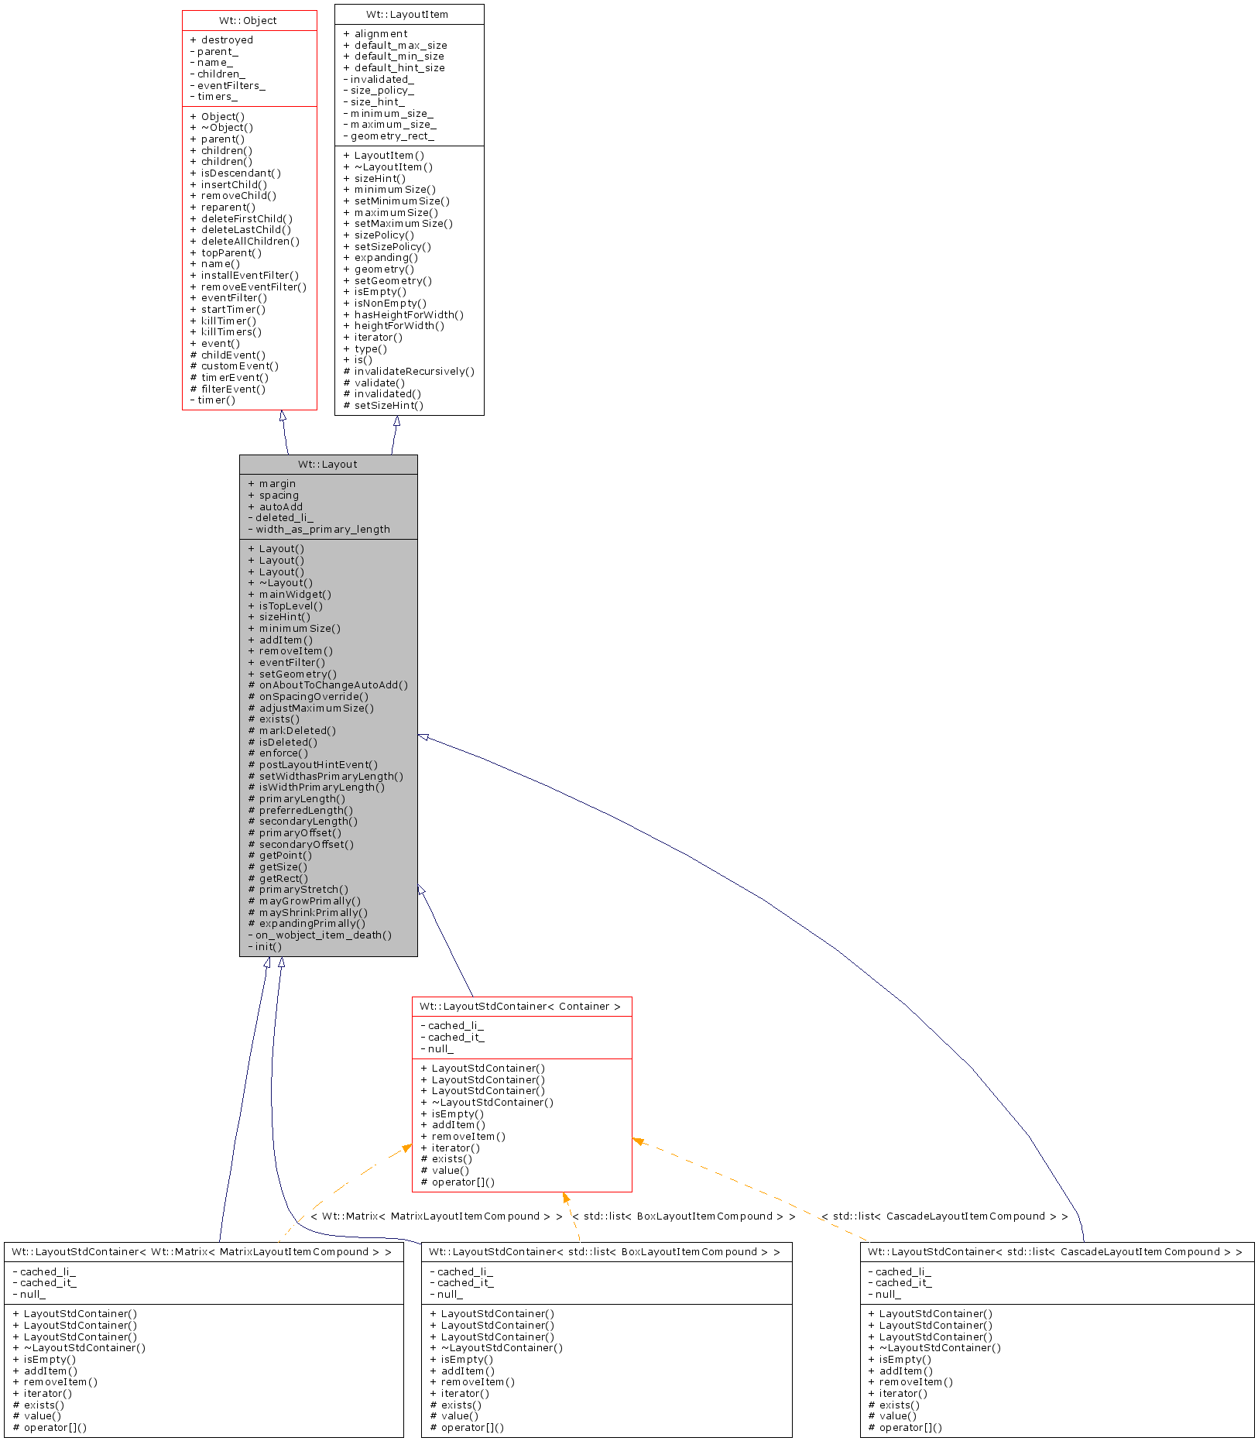Image resolution: width=1258 pixels, height=1441 pixels.
Task: Click '+ autoAdd' in Wt::Layout
Action: coord(276,507)
